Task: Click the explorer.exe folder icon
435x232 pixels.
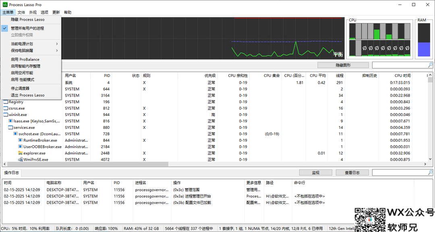Action: click(20, 153)
